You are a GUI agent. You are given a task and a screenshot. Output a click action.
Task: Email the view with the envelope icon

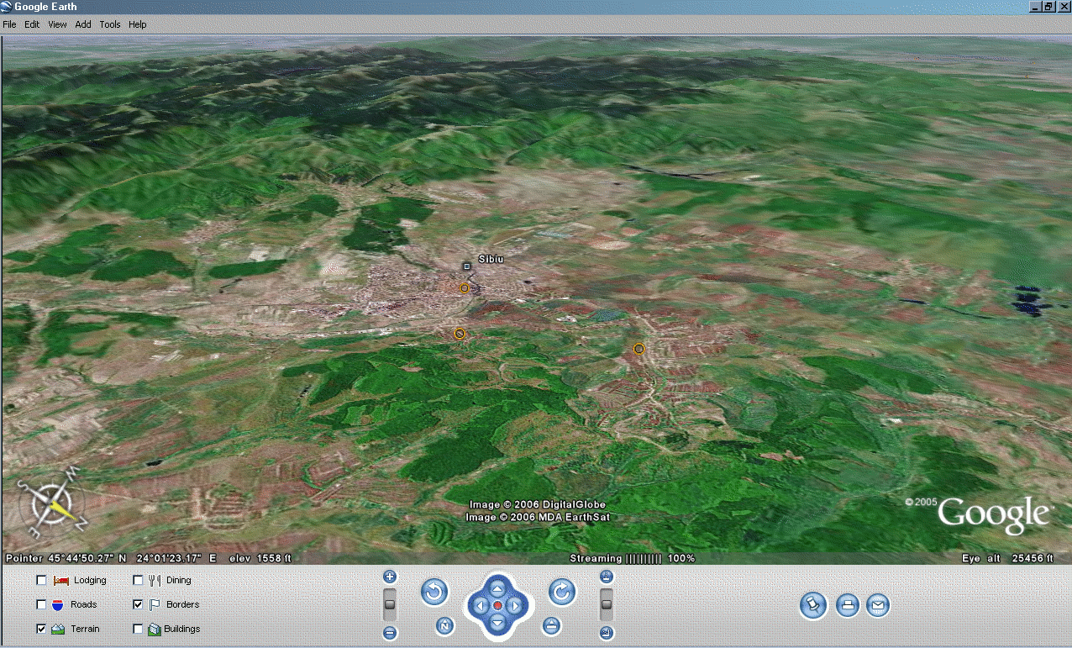pos(877,605)
